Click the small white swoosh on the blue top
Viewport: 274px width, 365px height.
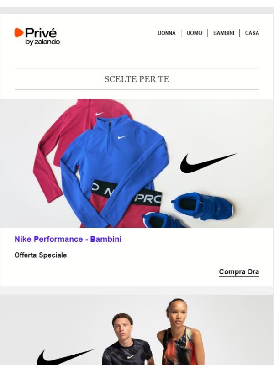[x=122, y=137]
